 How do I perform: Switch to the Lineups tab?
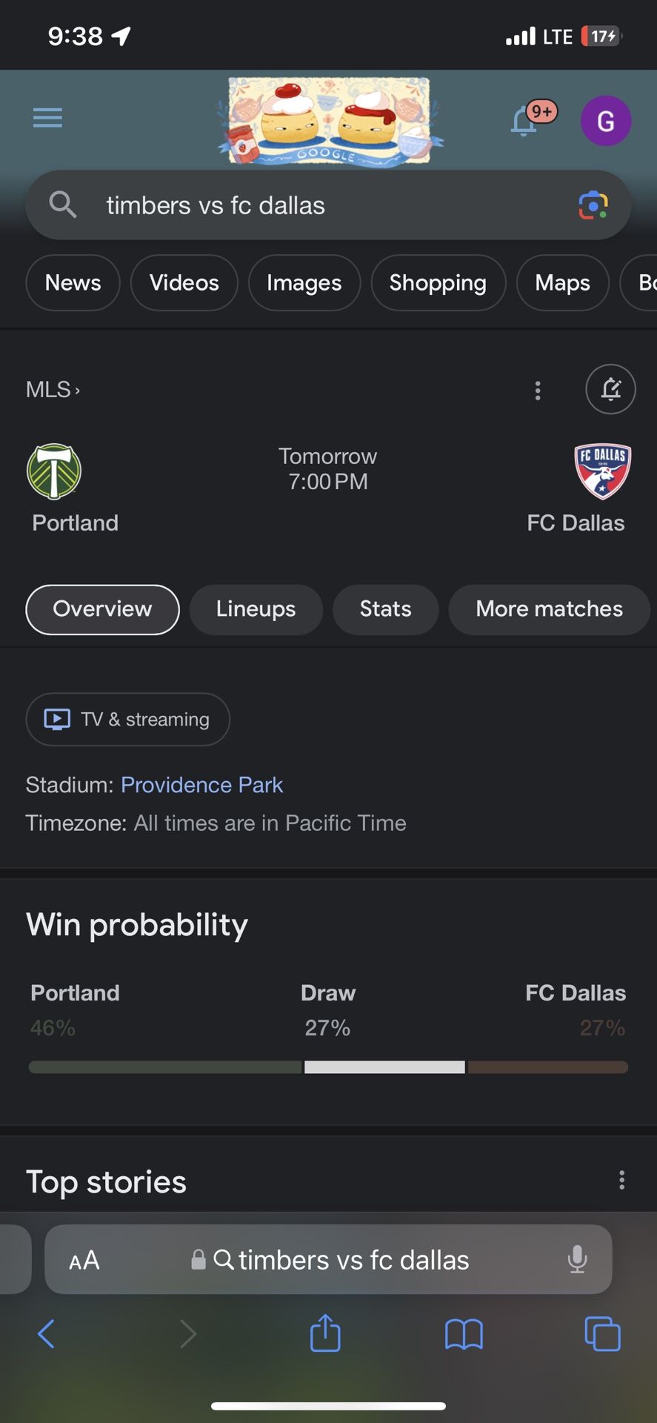pos(256,609)
